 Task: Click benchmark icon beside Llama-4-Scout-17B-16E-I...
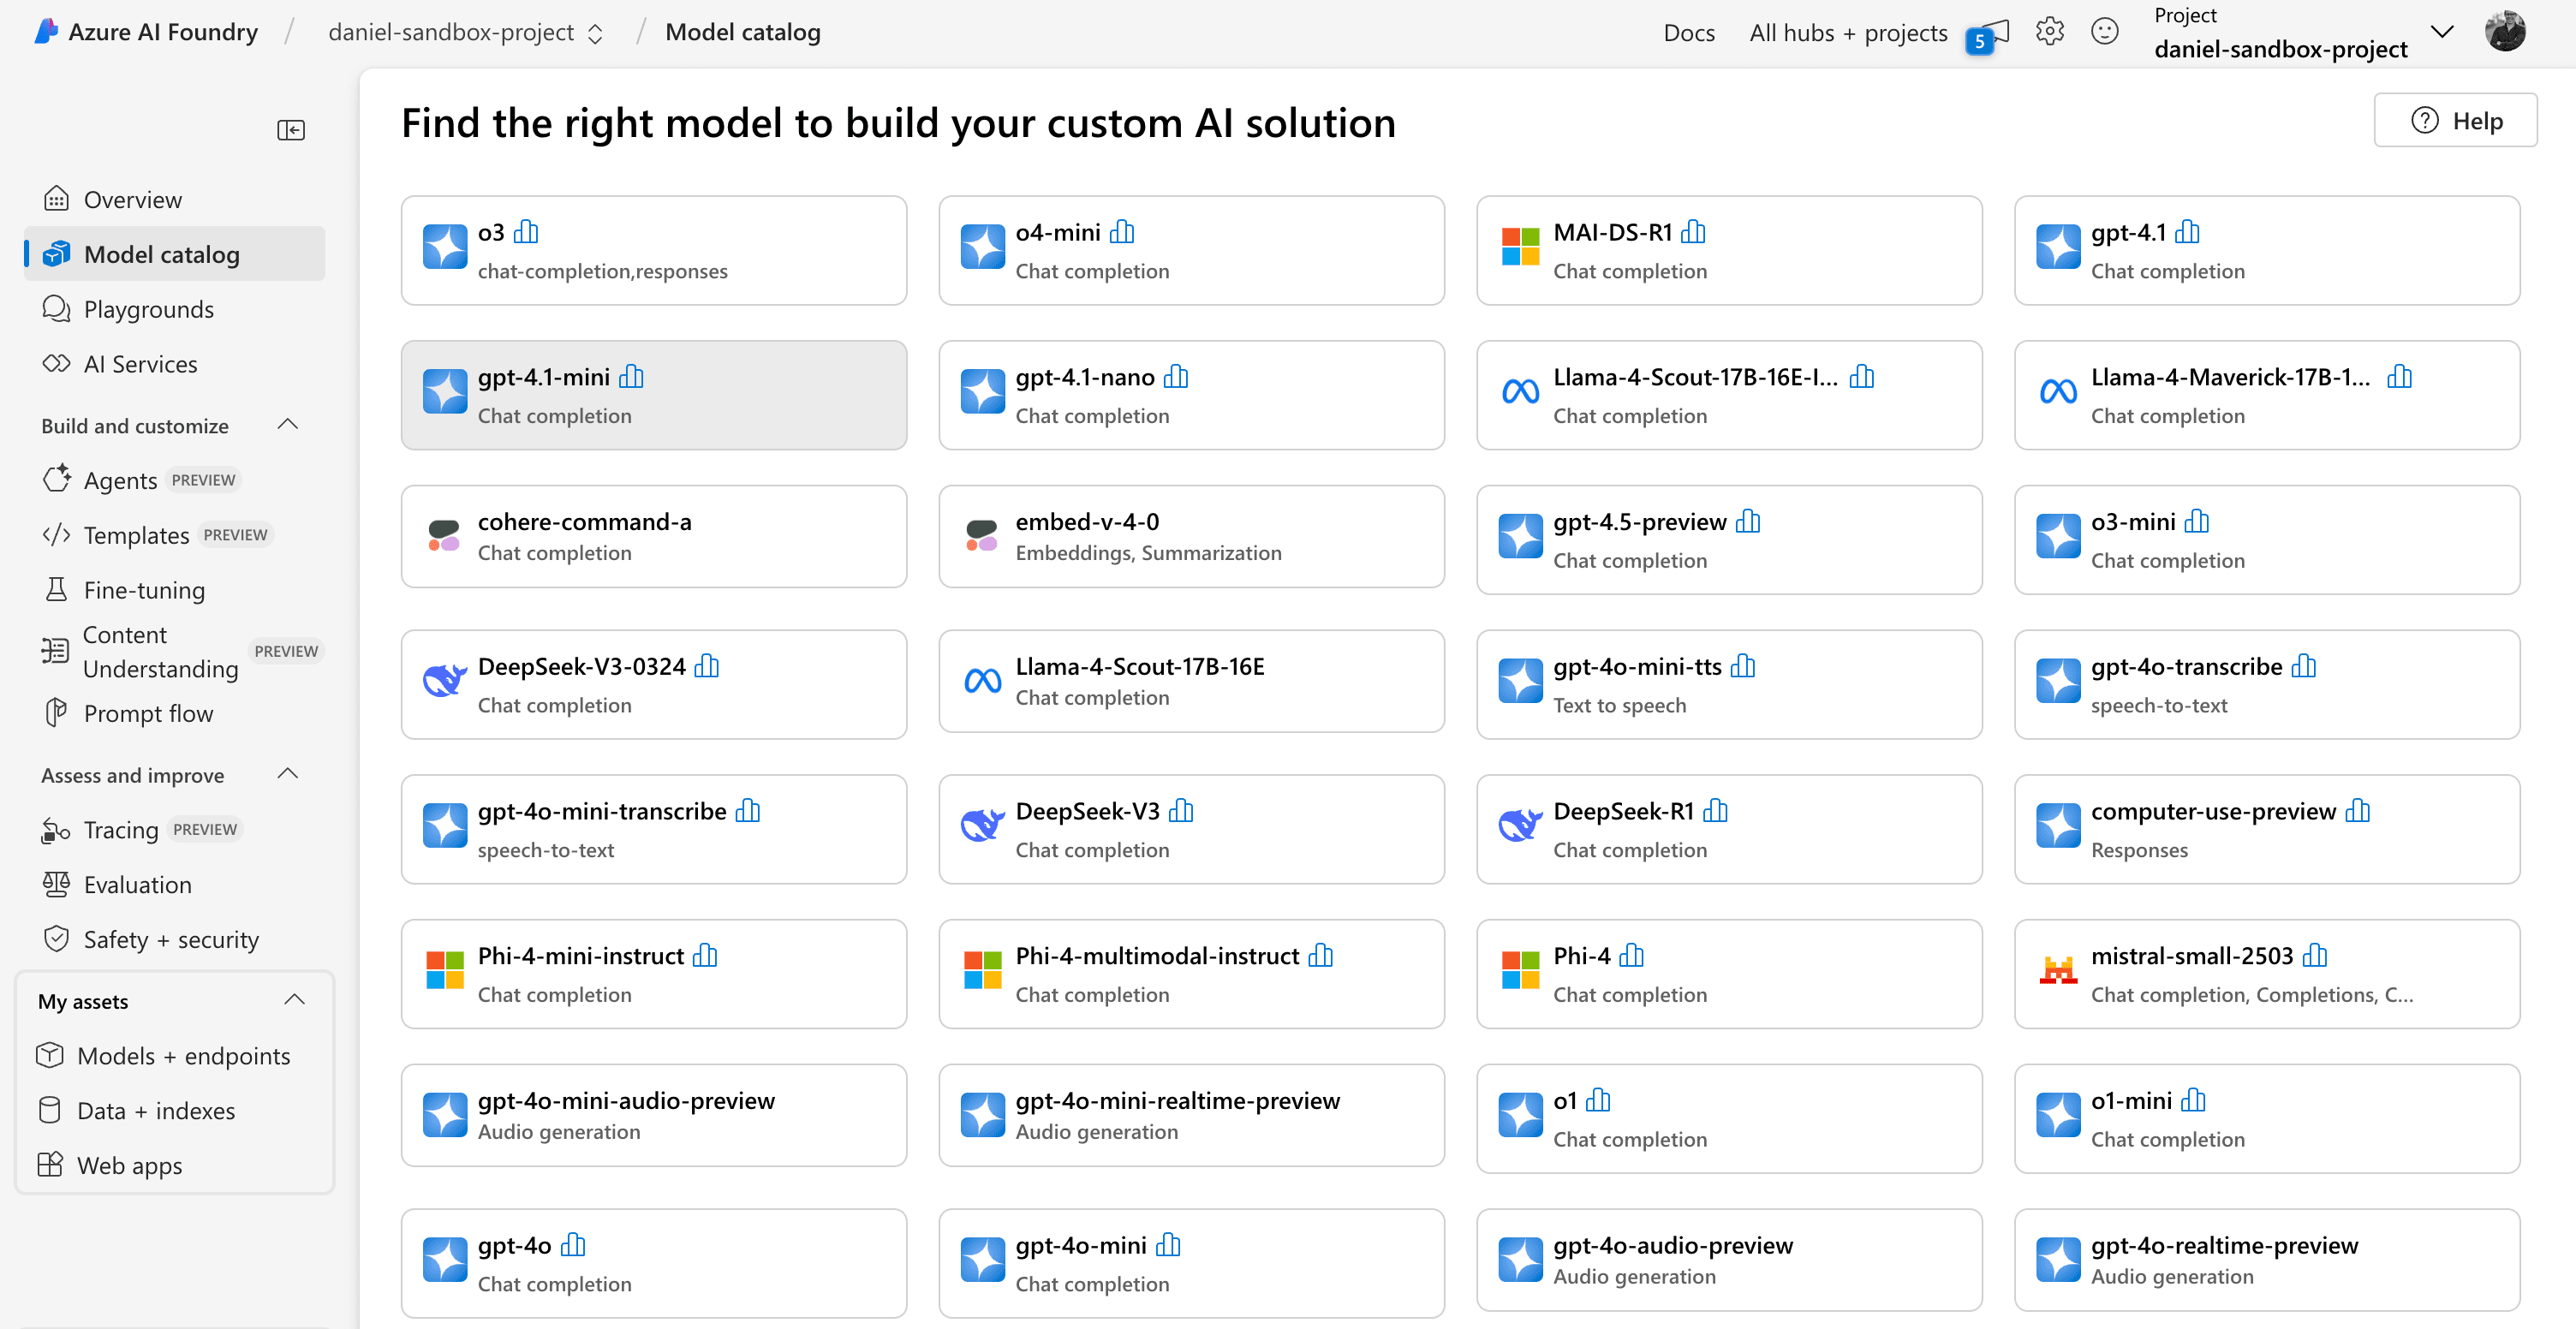tap(1861, 377)
